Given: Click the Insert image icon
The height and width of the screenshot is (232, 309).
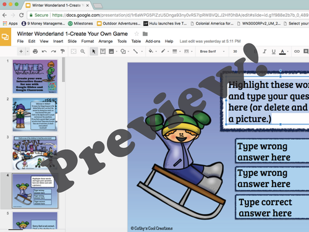Looking at the screenshot, I should (111, 51).
